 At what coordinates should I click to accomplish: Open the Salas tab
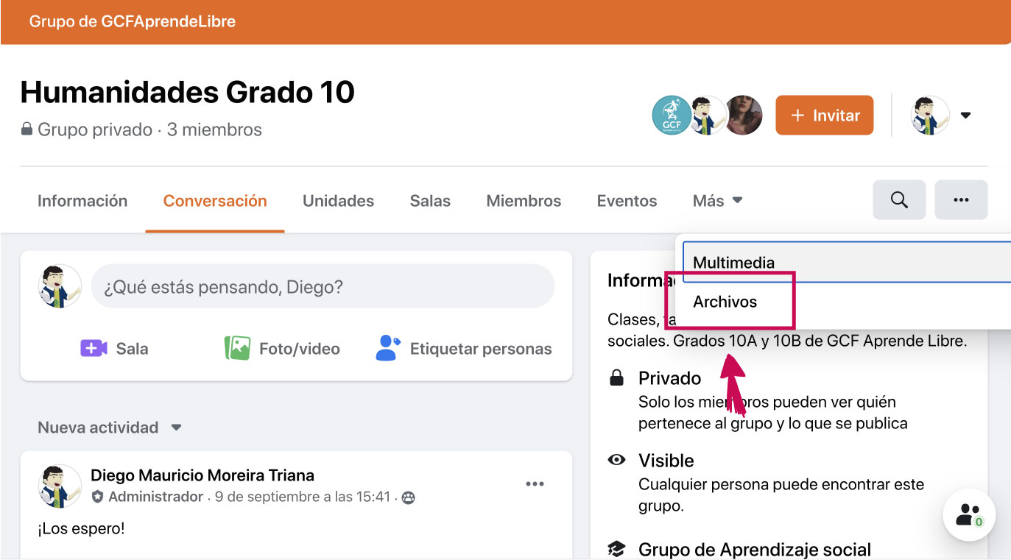pyautogui.click(x=430, y=201)
